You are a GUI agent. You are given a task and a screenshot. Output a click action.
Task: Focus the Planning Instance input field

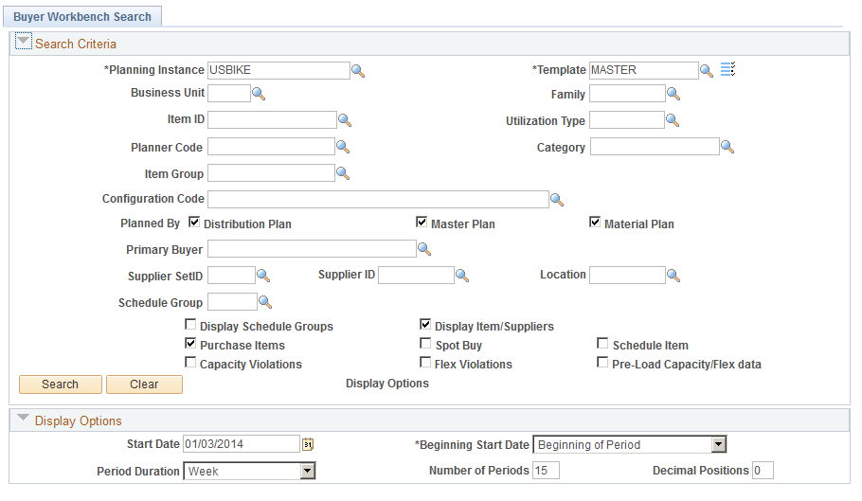(278, 70)
